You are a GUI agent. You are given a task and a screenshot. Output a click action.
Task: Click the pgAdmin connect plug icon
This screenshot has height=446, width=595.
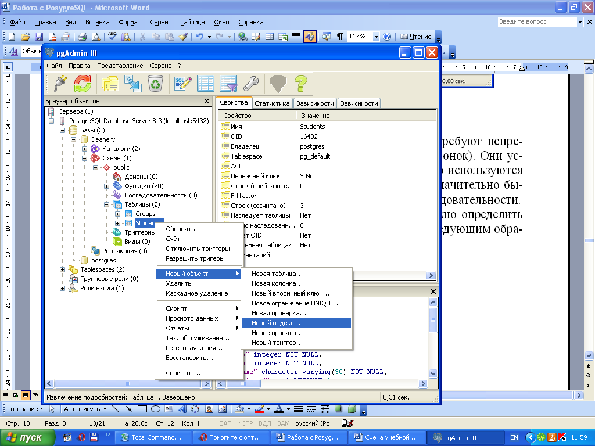click(x=60, y=83)
